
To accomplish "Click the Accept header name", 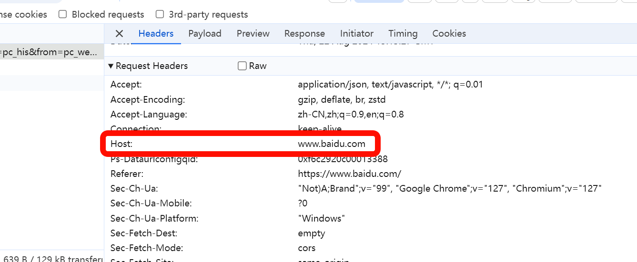I will coord(126,85).
